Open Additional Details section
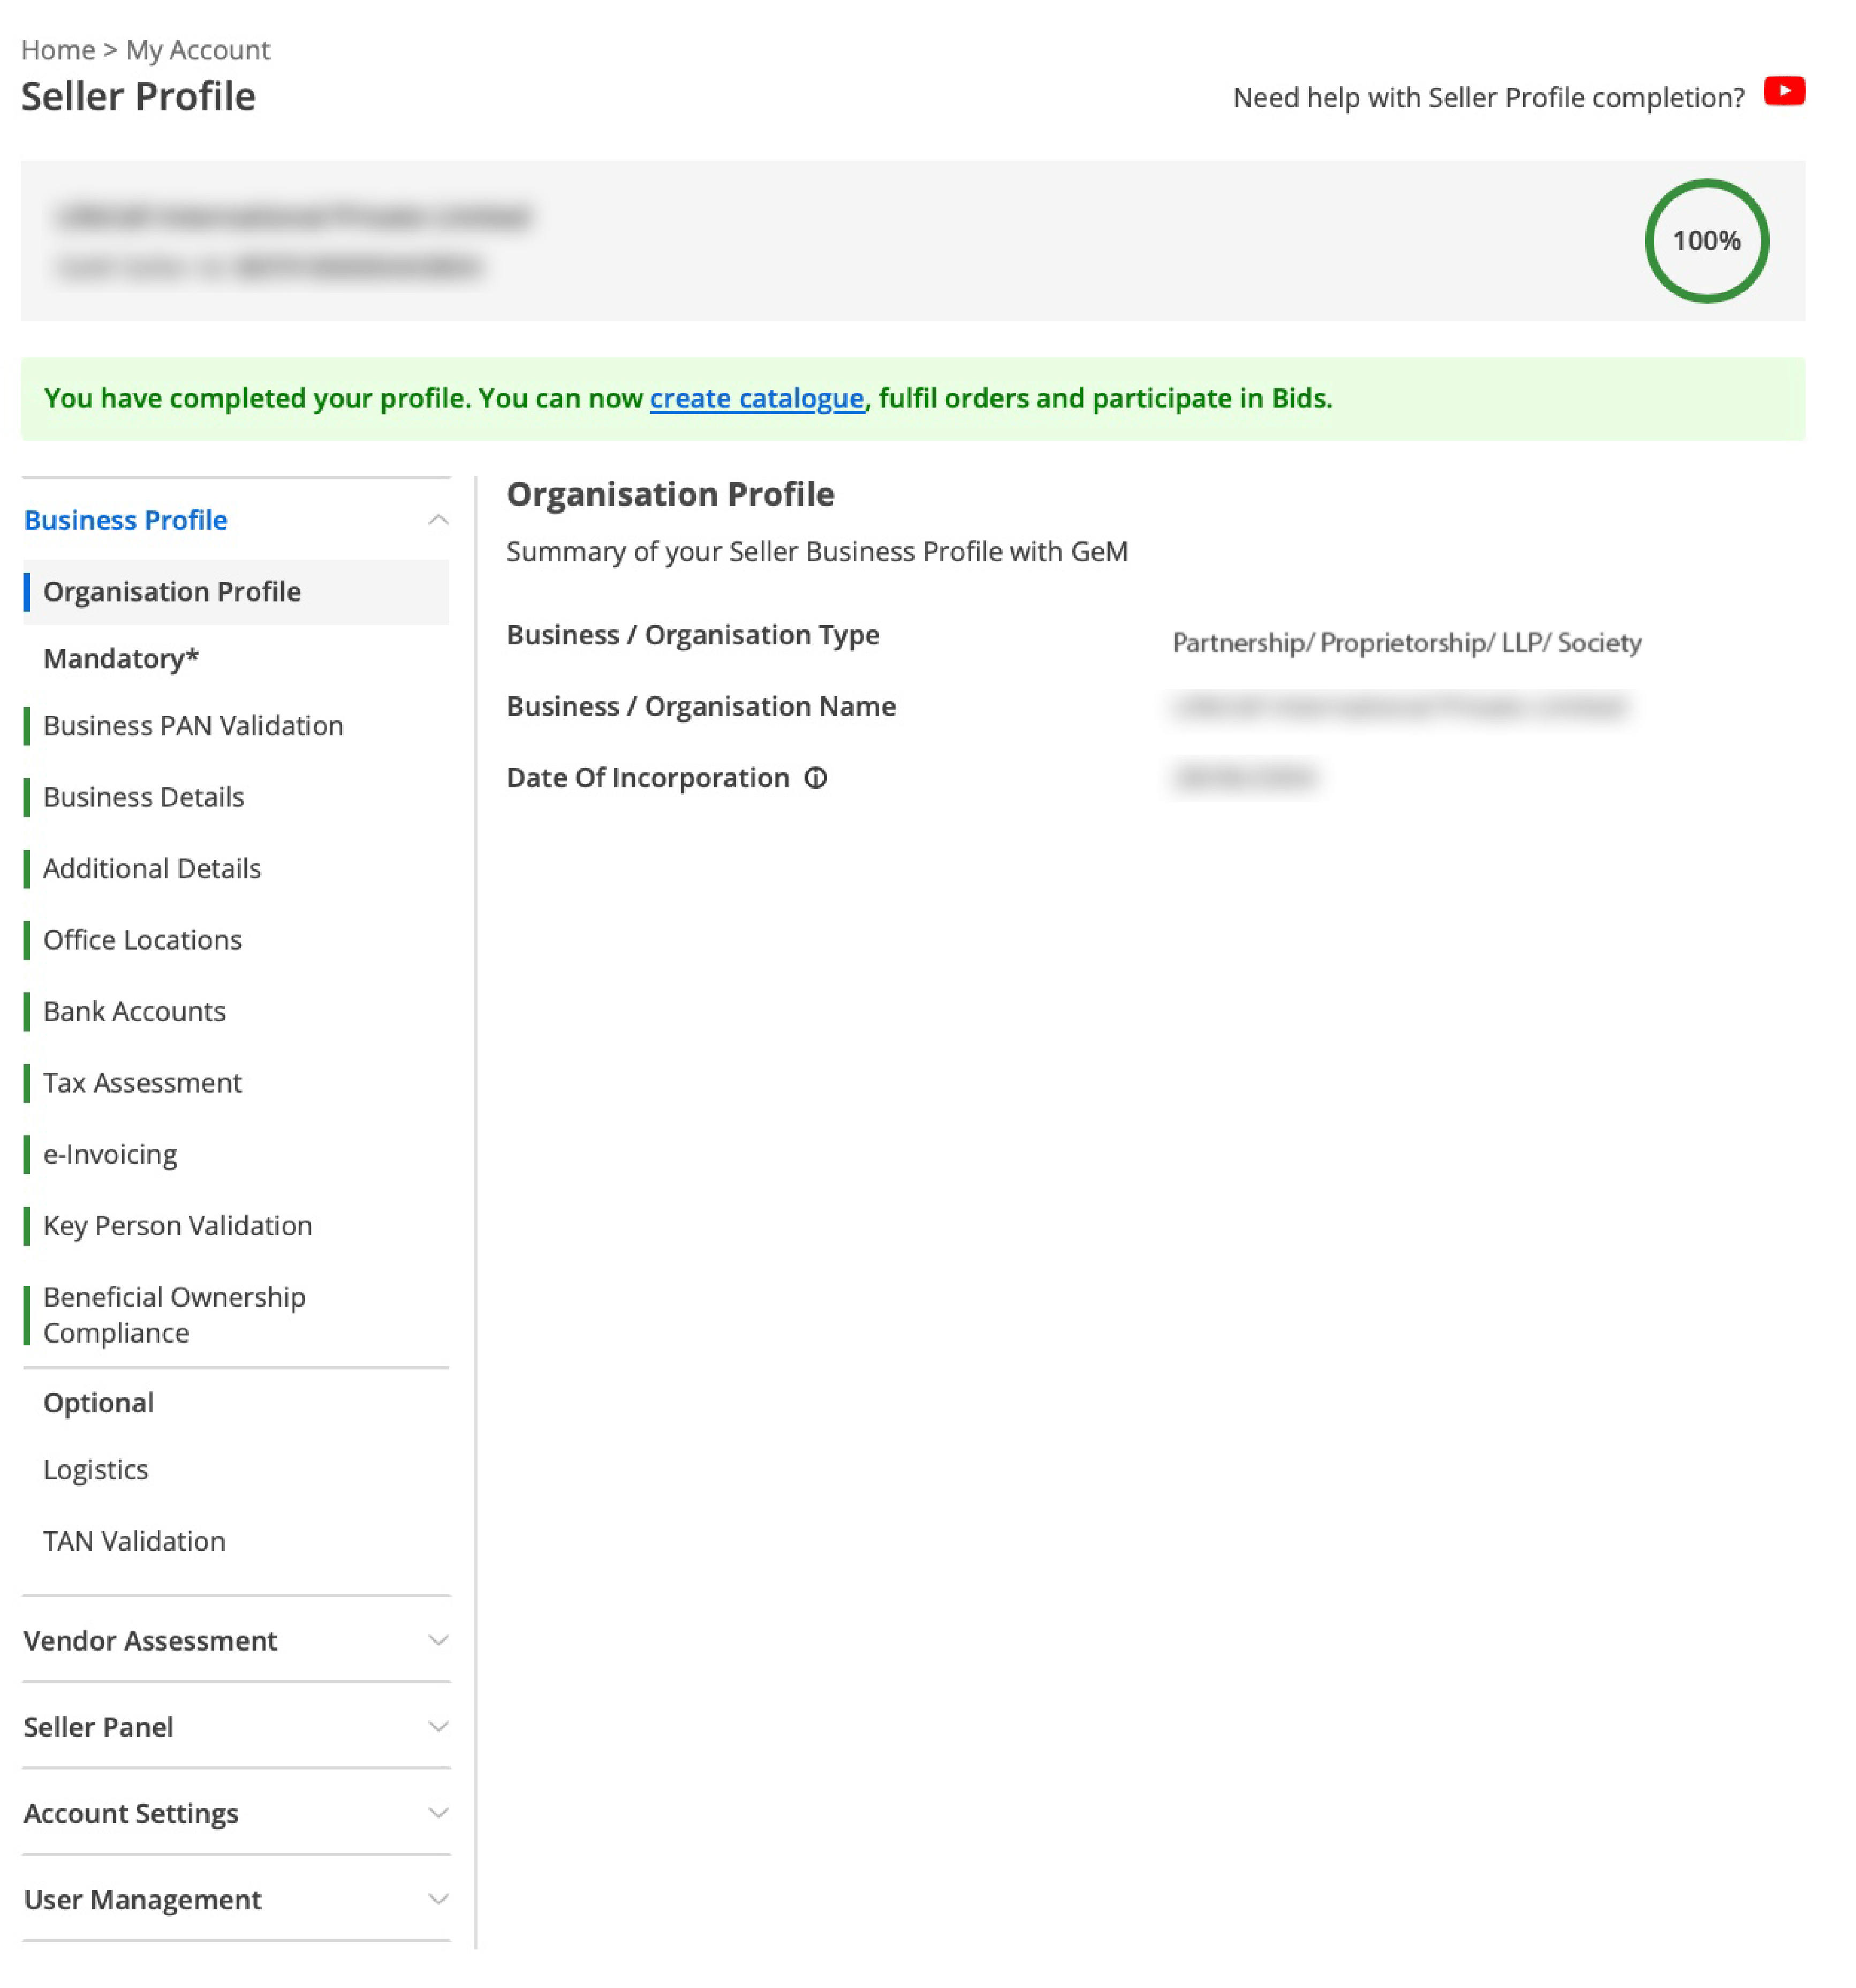Image resolution: width=1856 pixels, height=1988 pixels. tap(152, 869)
